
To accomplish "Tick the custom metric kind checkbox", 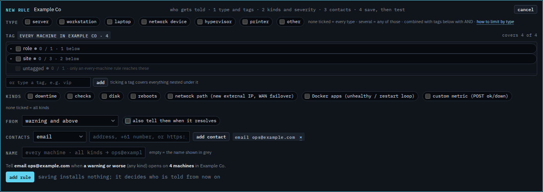I will click(x=428, y=96).
